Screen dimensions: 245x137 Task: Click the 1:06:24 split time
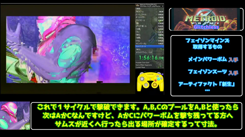pos(161,15)
